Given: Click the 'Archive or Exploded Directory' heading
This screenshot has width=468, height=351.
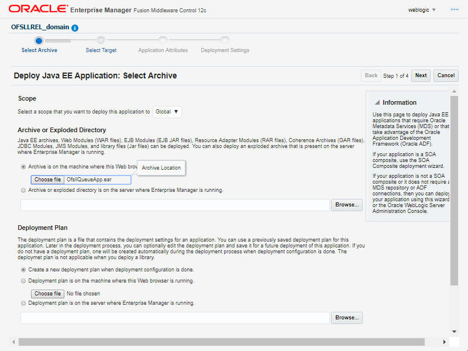Looking at the screenshot, I should [62, 130].
